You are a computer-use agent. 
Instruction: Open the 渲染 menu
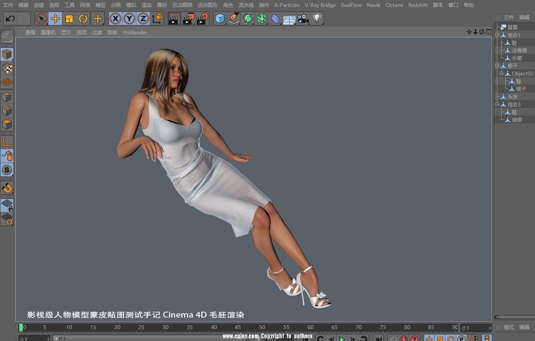[x=147, y=5]
